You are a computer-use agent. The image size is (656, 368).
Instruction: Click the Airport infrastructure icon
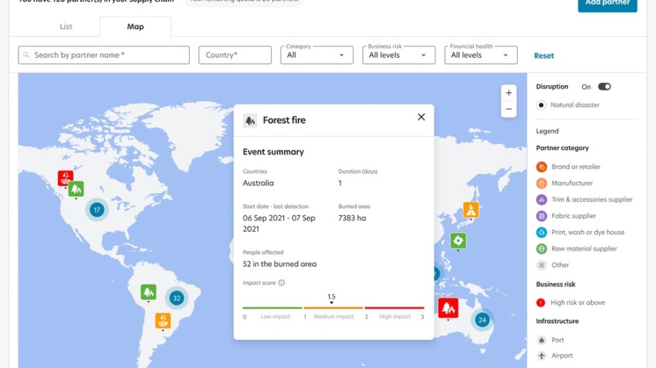(x=541, y=356)
